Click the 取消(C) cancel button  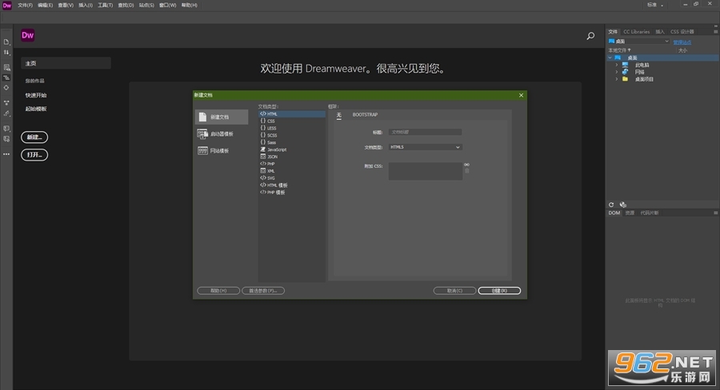(x=454, y=290)
